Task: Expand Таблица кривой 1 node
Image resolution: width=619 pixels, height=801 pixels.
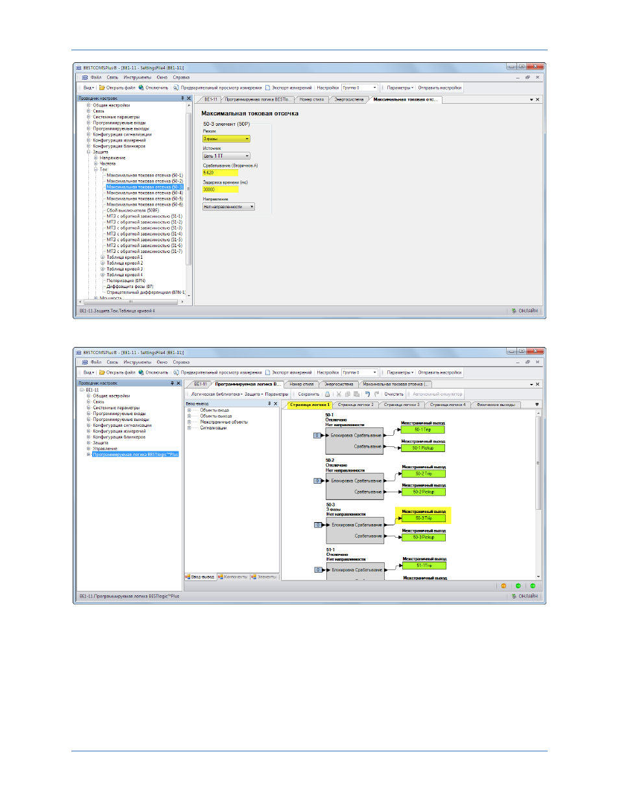Action: click(103, 257)
